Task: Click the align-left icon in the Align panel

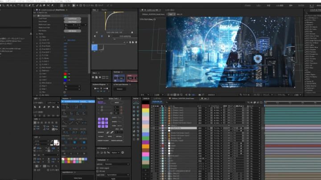Action: pos(35,107)
